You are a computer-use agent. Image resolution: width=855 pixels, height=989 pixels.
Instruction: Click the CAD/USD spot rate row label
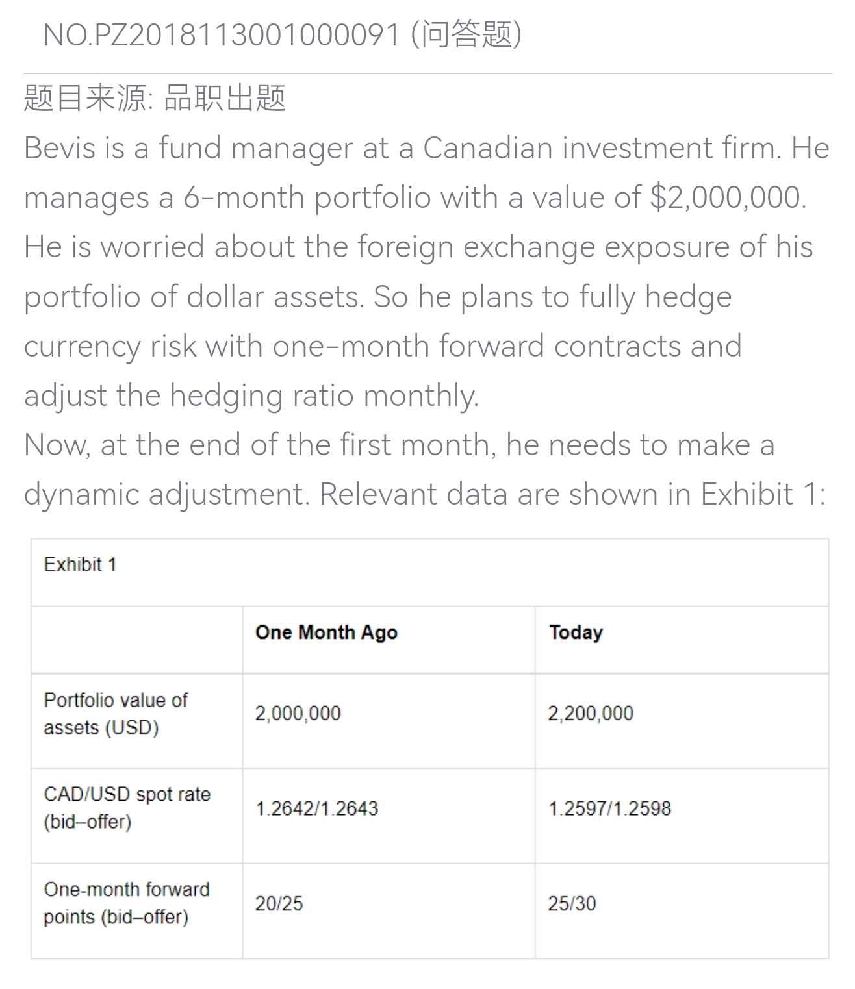(x=127, y=808)
